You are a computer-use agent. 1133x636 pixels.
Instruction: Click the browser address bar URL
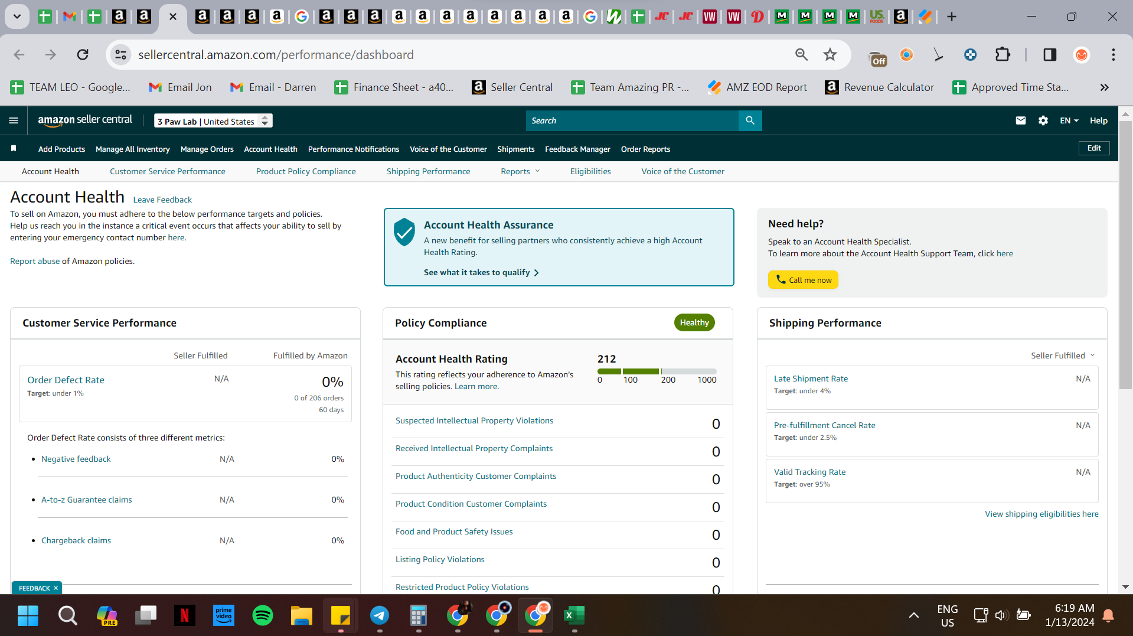coord(276,55)
